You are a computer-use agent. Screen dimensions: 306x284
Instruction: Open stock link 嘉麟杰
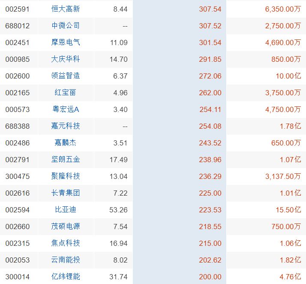pos(65,143)
